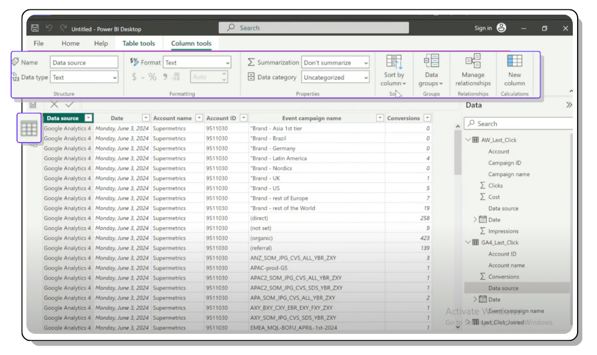Collapse the AW_Last_Click table tree
Viewport: 597px width, 355px height.
tap(468, 140)
